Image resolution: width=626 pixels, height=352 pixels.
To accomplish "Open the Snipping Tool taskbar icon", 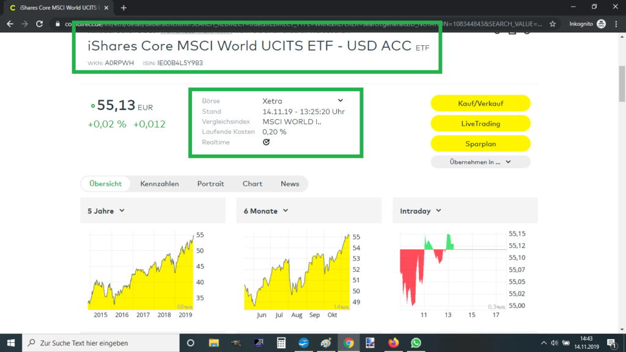I will coord(370,343).
